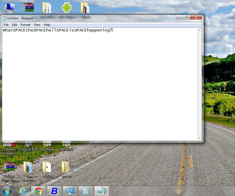Select the 'the everythi...' folder icon
235x196 pixels.
(28, 171)
